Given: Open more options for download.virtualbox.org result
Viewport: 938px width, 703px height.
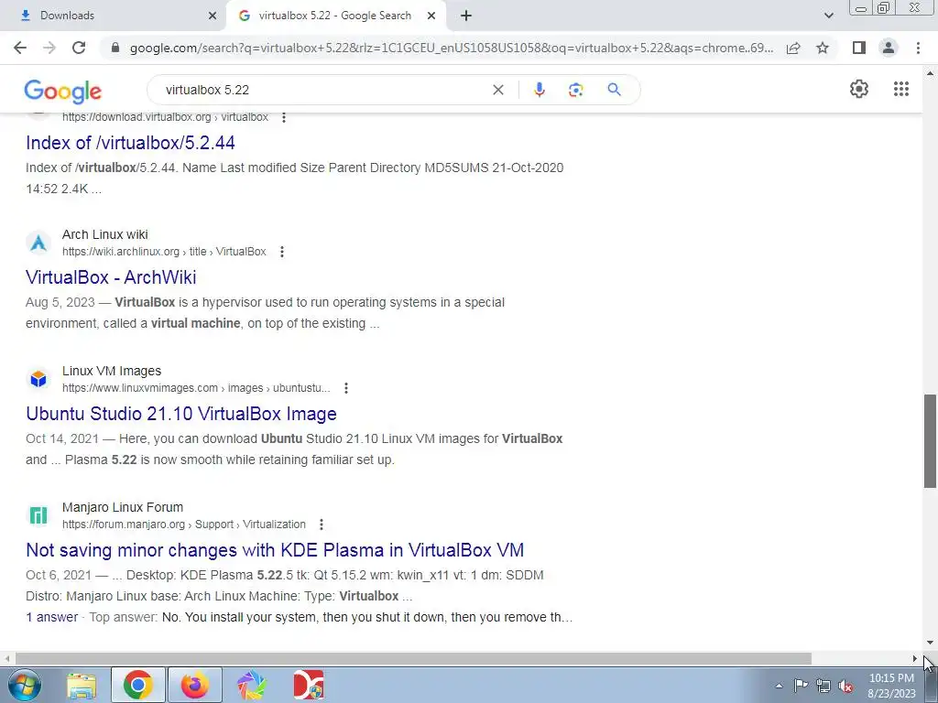Looking at the screenshot, I should [x=284, y=118].
